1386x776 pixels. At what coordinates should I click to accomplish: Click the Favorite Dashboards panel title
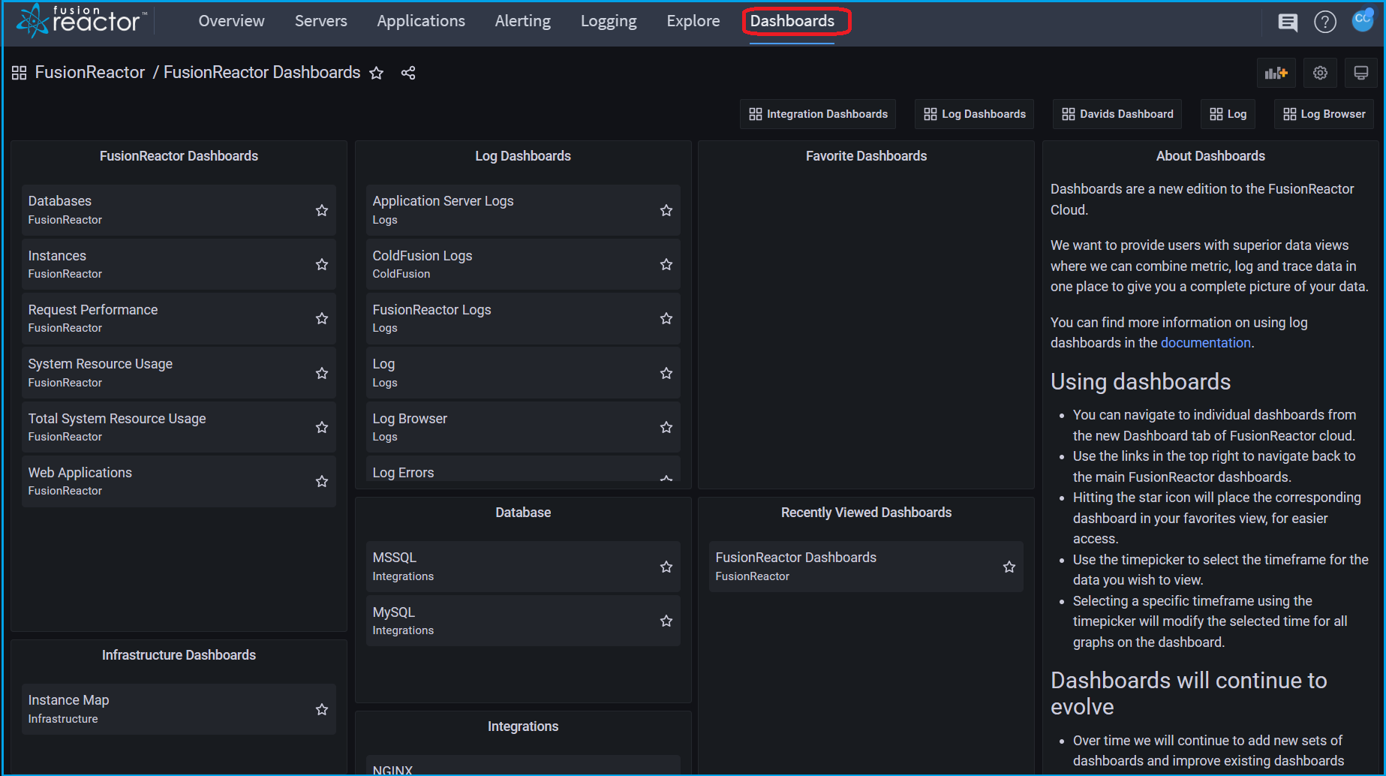click(866, 156)
